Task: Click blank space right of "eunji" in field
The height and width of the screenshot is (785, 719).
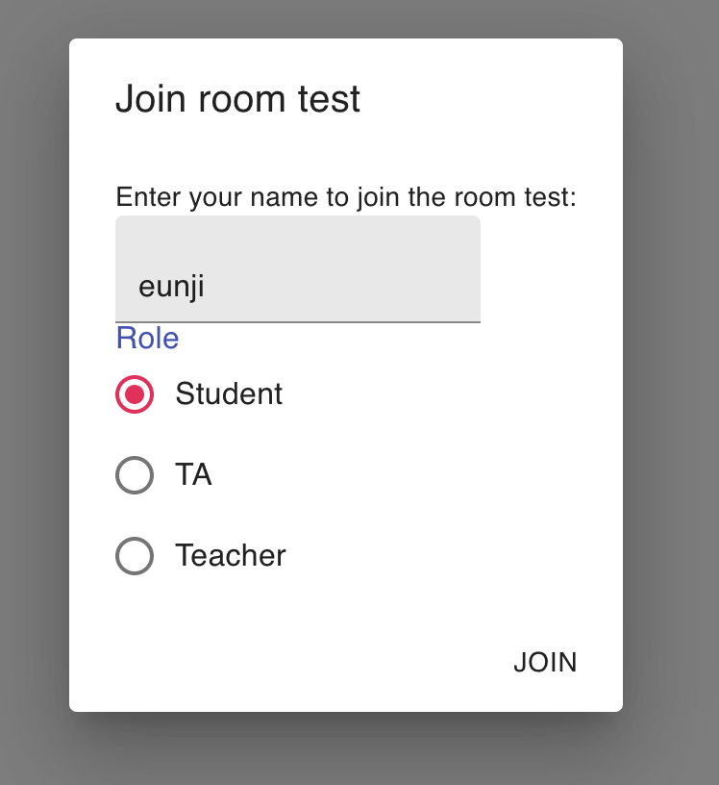Action: click(x=365, y=287)
